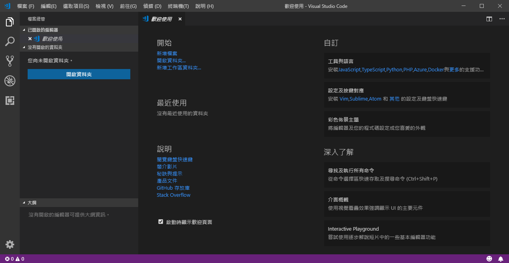Open the GitHub 存放庫 link
The image size is (509, 263).
173,188
